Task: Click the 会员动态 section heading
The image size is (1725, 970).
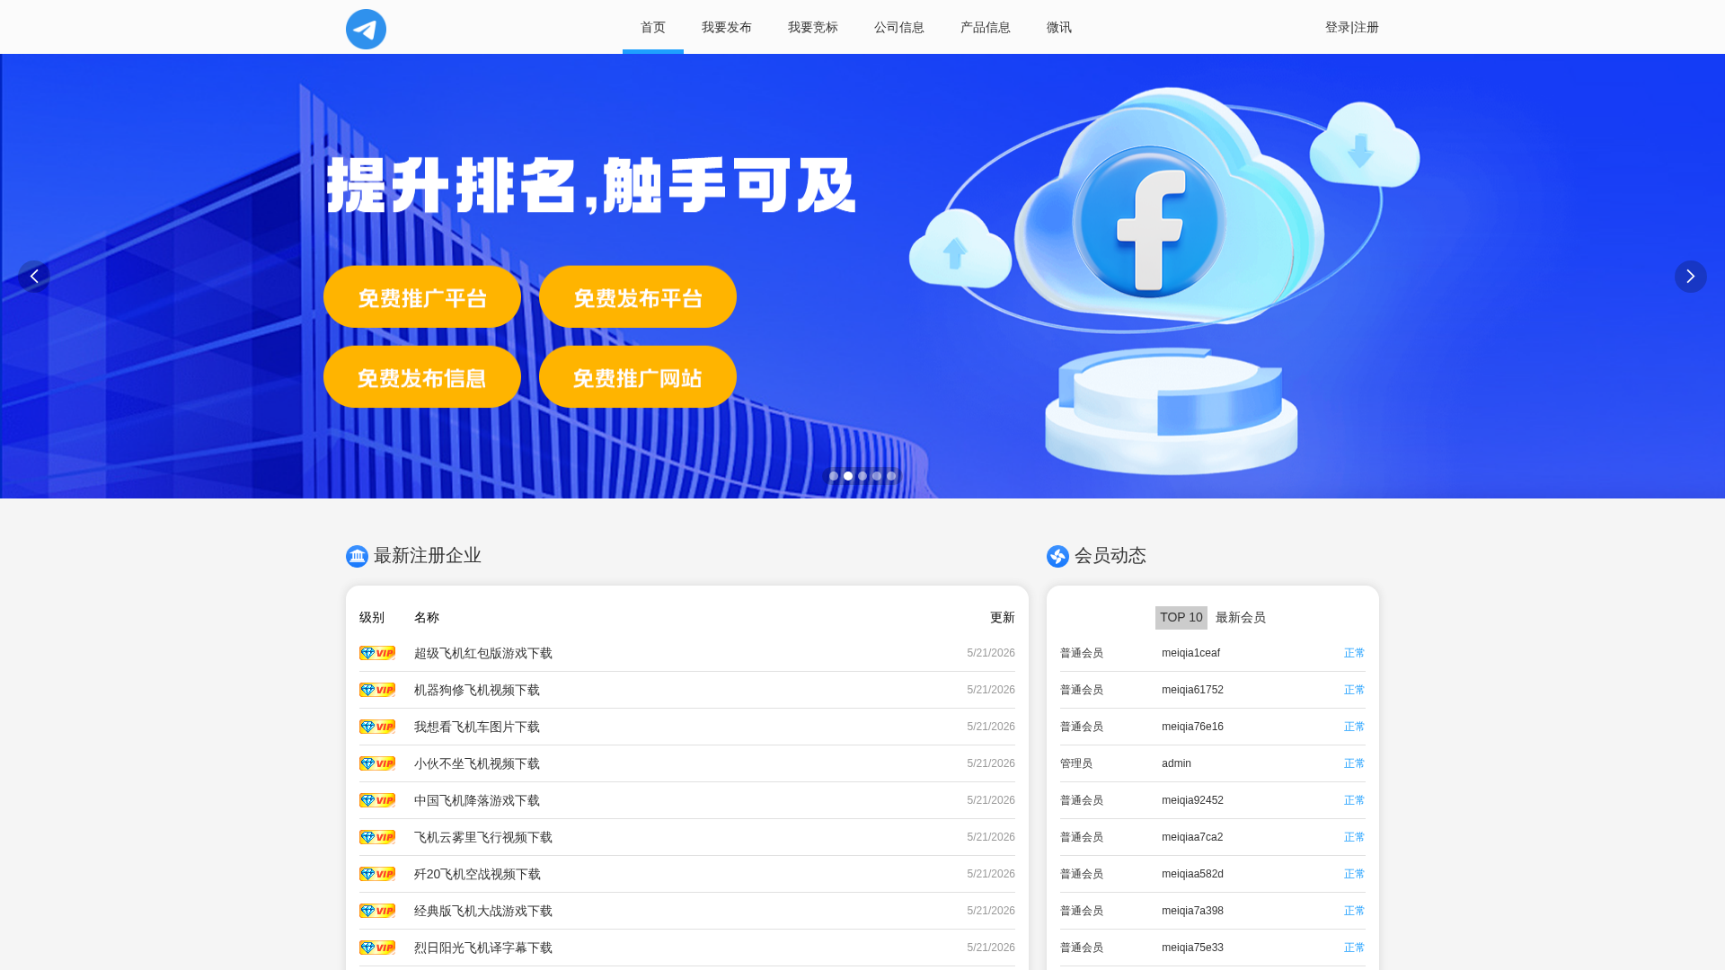Action: tap(1110, 556)
